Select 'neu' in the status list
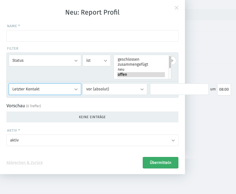The image size is (236, 194). tap(121, 69)
